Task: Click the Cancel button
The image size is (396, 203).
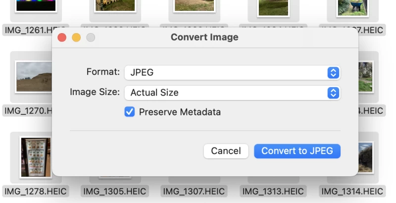Action: coord(226,151)
